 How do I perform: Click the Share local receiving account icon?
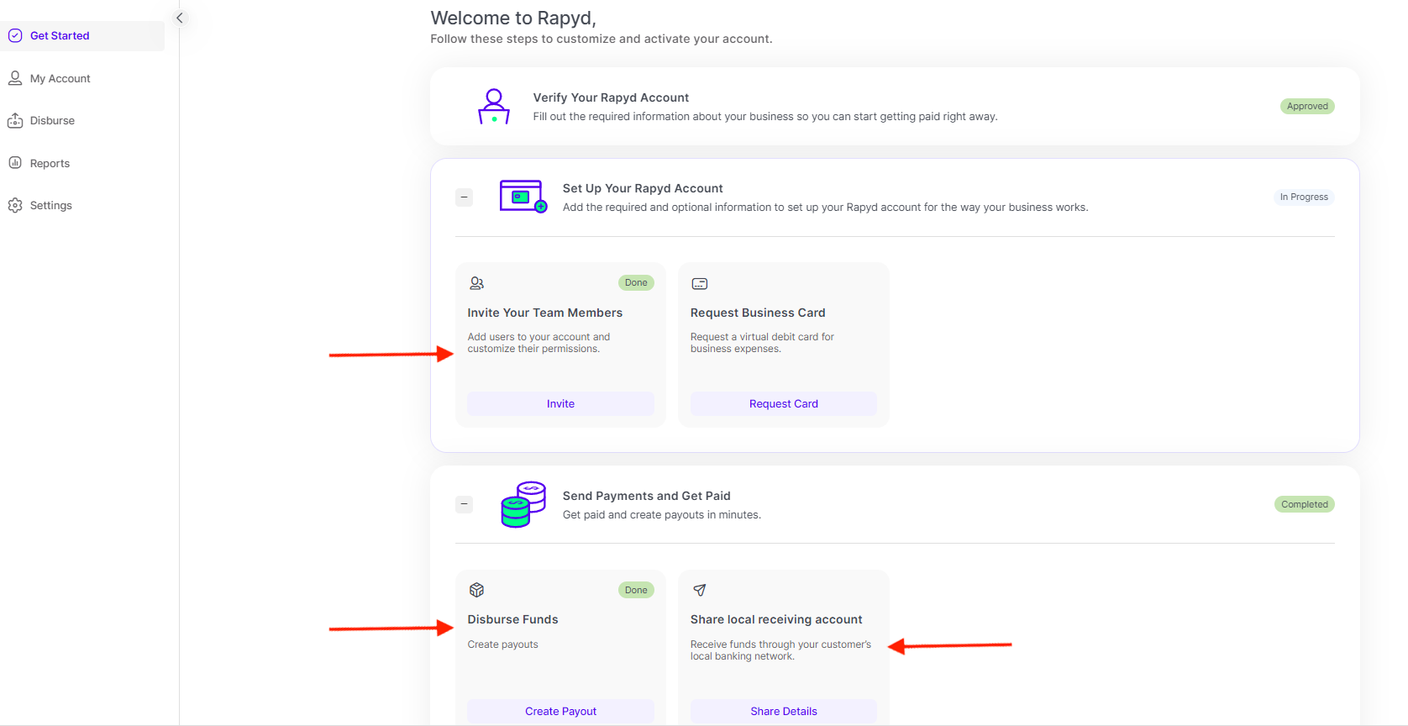pos(700,590)
